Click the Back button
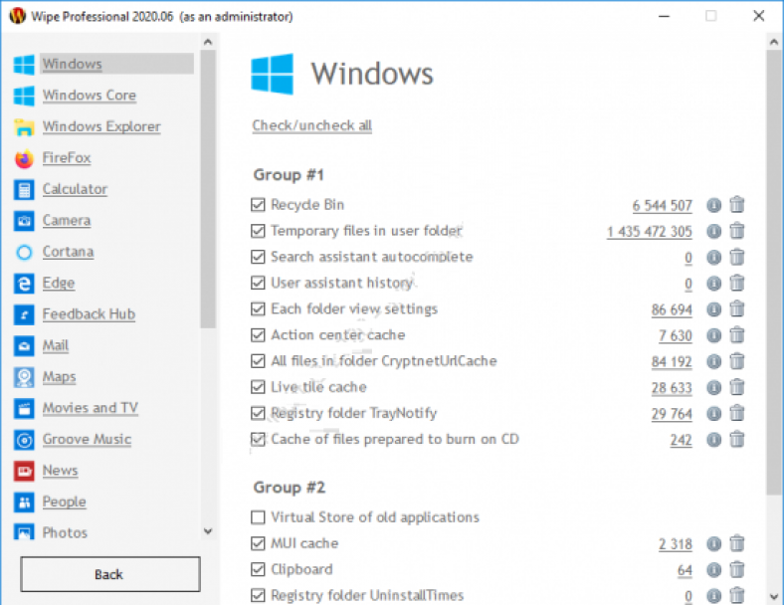 110,574
